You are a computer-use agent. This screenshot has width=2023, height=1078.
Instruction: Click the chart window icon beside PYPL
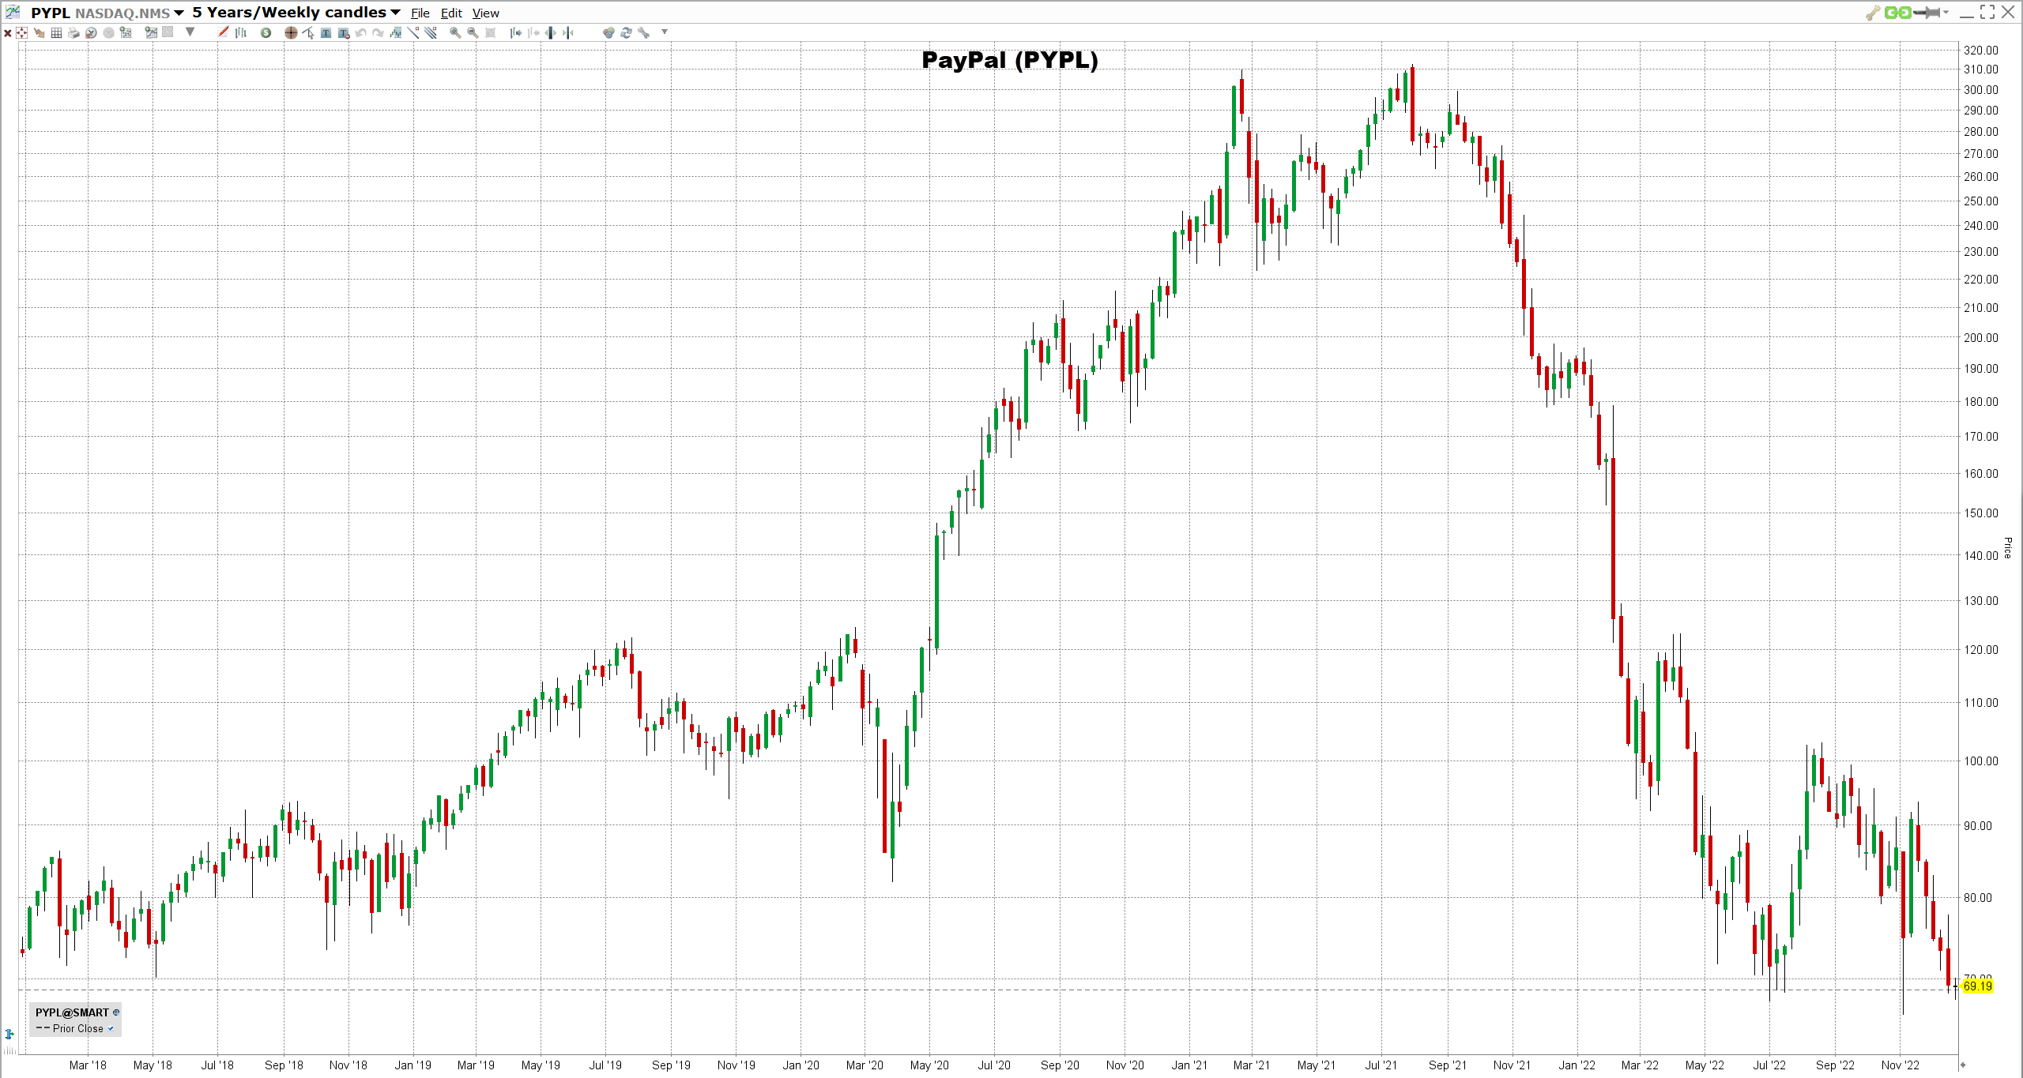click(x=13, y=12)
